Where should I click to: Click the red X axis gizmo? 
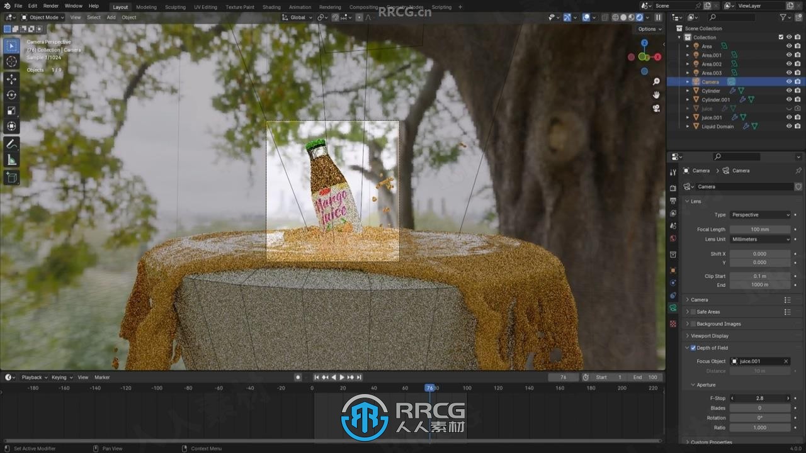tap(658, 57)
